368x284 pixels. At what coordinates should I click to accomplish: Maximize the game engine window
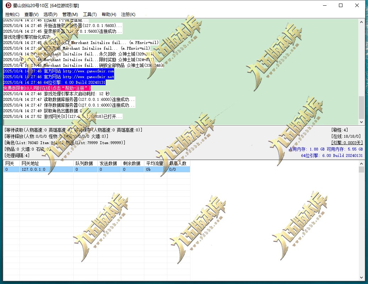pyautogui.click(x=341, y=5)
